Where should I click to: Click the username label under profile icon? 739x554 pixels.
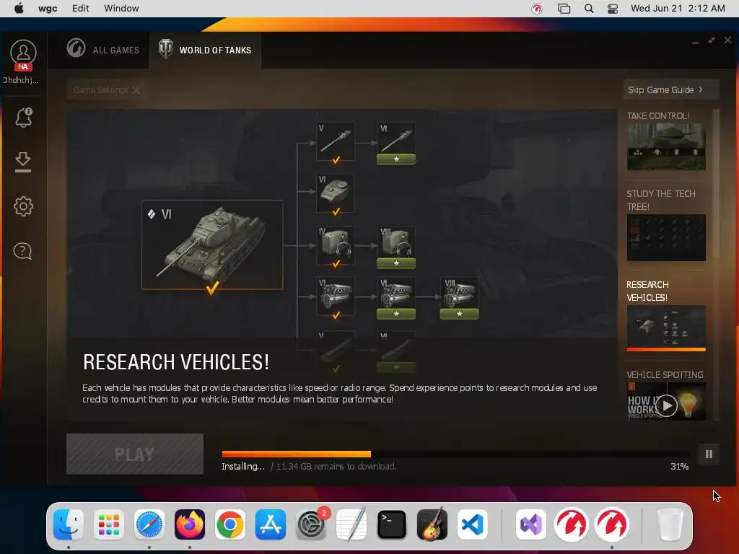21,80
